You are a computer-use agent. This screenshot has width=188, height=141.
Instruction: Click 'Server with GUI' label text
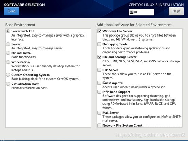point(23,31)
